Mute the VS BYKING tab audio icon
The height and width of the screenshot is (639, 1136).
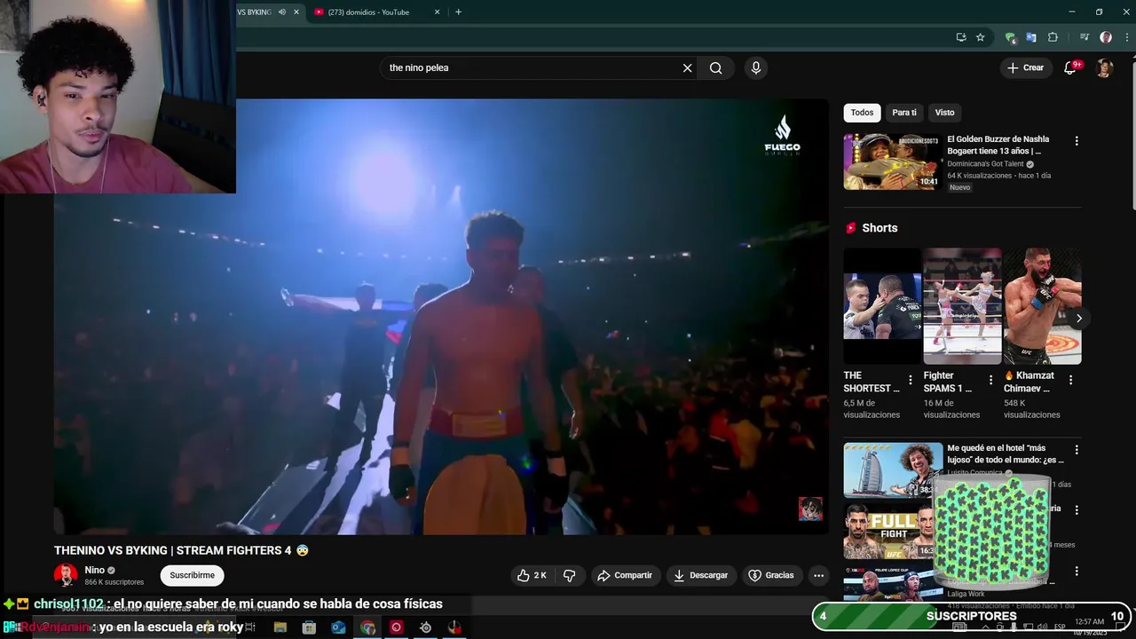tap(282, 12)
